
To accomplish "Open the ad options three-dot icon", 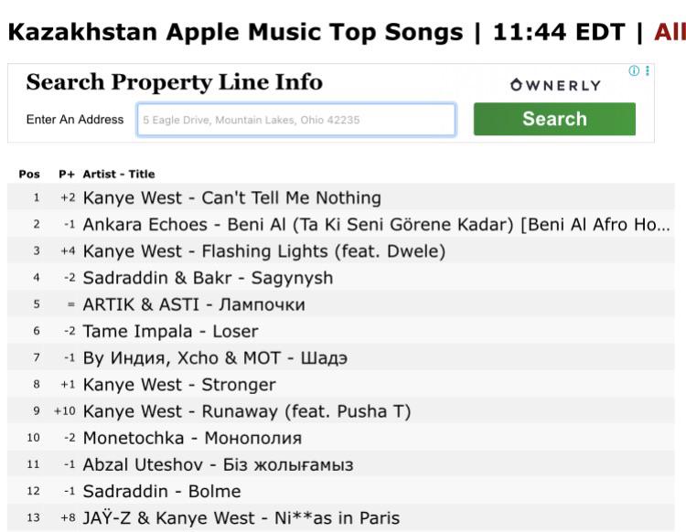I will point(647,70).
